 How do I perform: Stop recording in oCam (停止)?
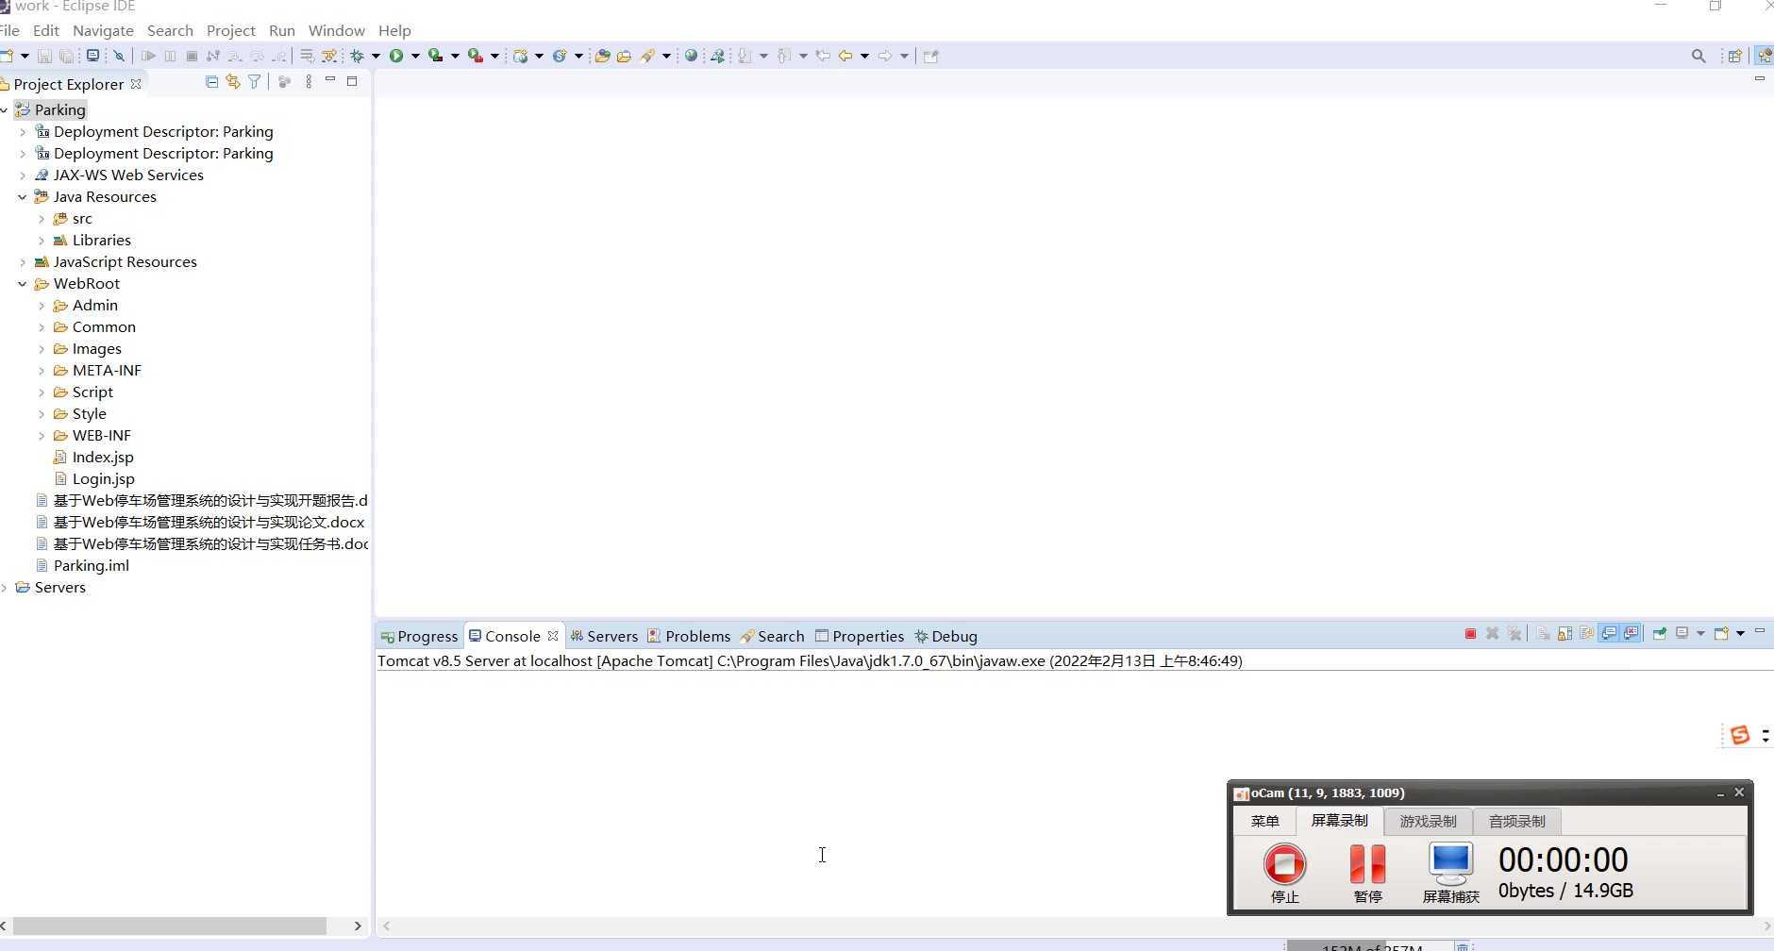(1284, 873)
